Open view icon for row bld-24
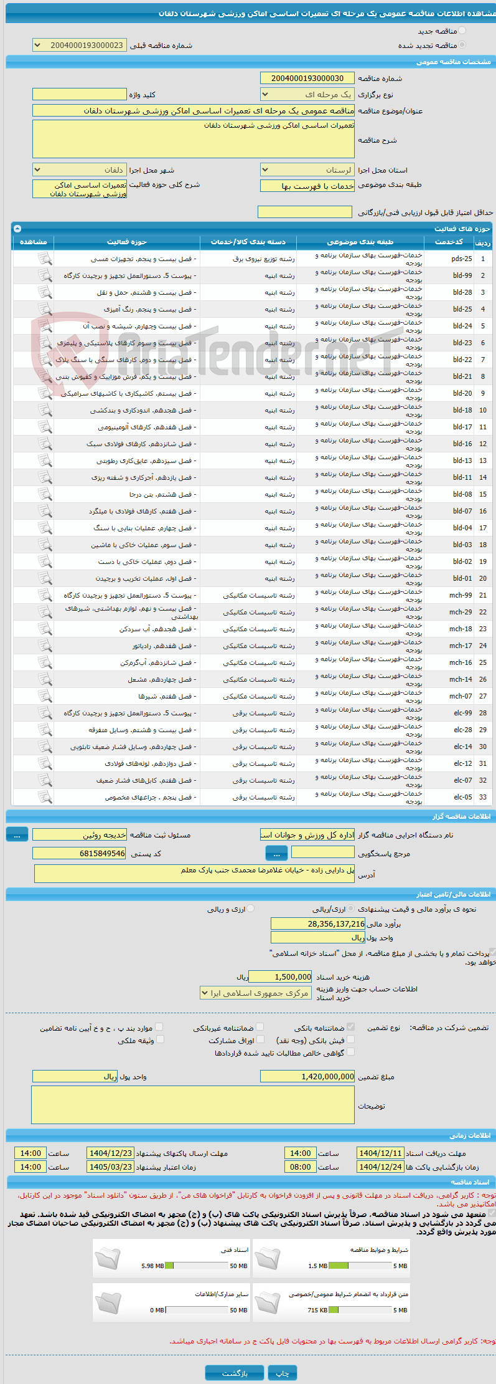Screen dimensions: 496x1384 [x=45, y=326]
